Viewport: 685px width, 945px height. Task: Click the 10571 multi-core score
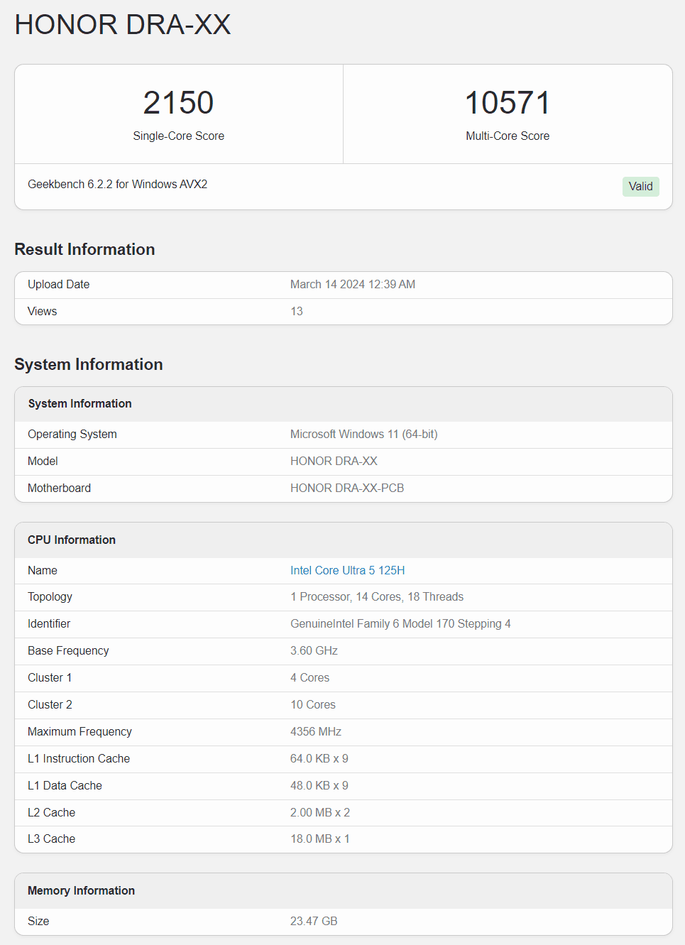[507, 103]
